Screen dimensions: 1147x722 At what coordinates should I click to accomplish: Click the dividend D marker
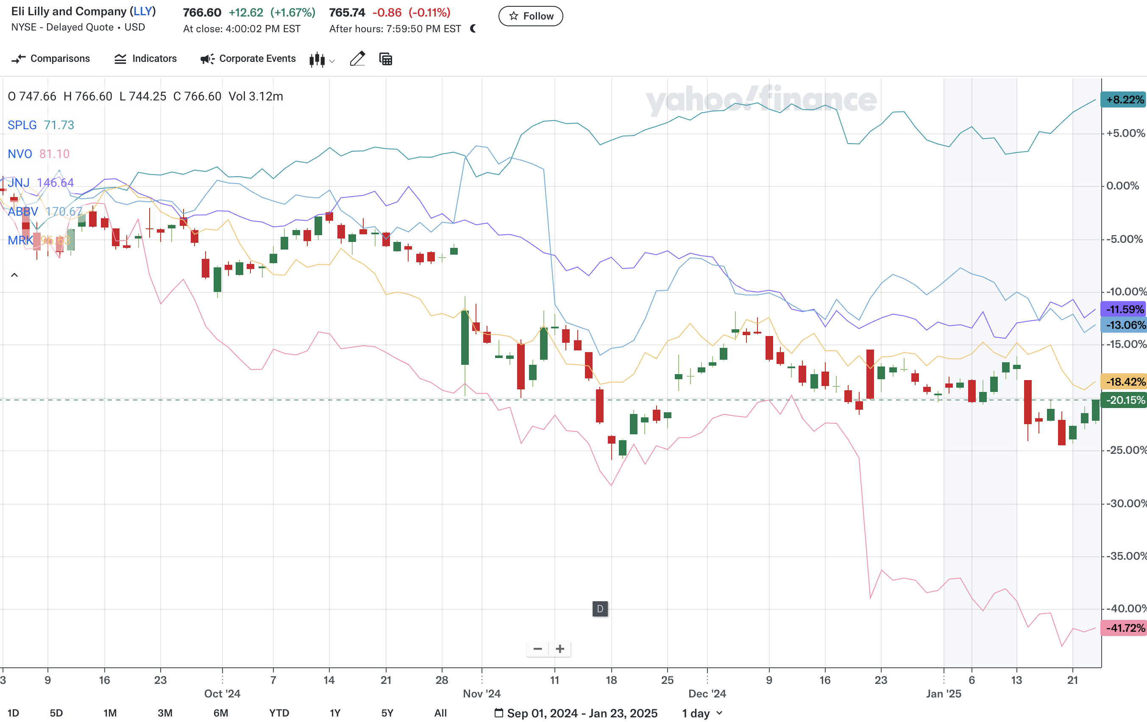tap(600, 608)
